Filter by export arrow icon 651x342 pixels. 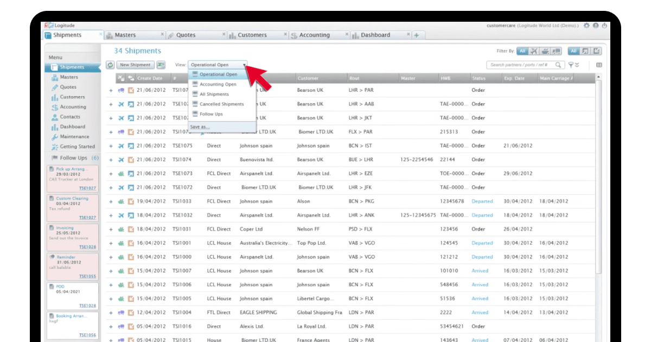coord(585,51)
